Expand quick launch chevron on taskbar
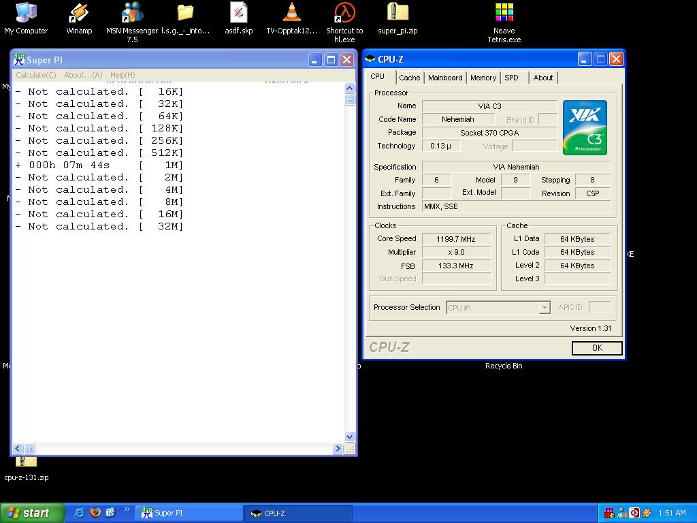The width and height of the screenshot is (697, 523). point(127,509)
